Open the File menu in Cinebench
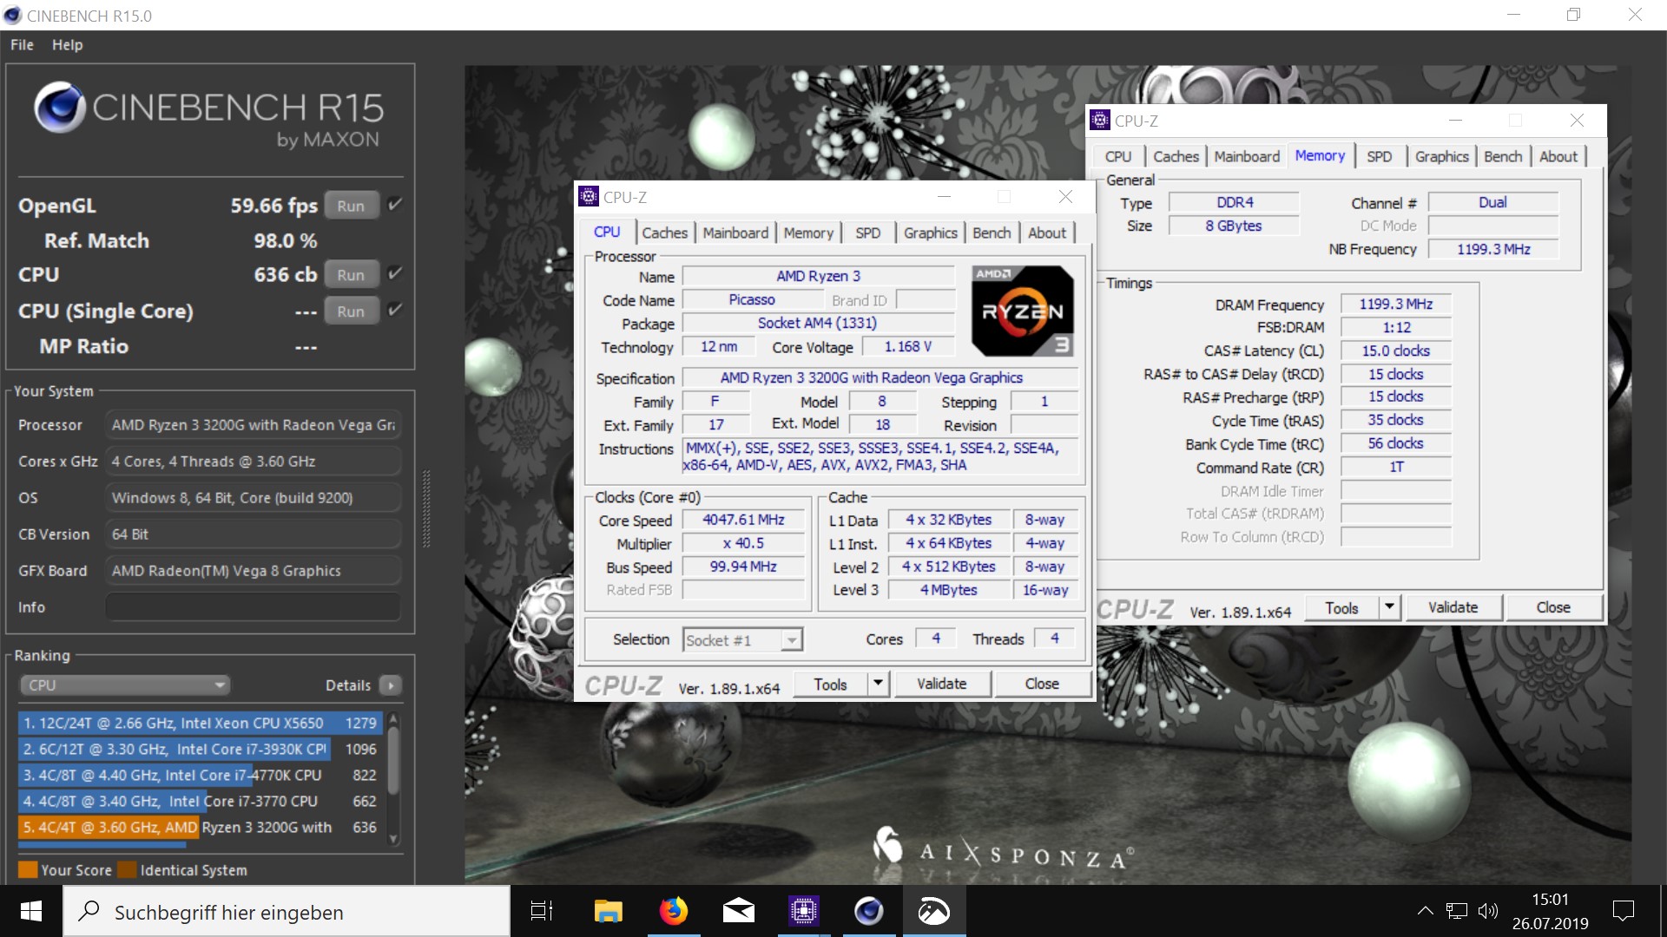Screen dimensions: 1667x937 click(x=22, y=45)
